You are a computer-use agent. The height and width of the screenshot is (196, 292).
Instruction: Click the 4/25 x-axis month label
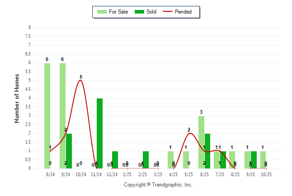(173, 174)
